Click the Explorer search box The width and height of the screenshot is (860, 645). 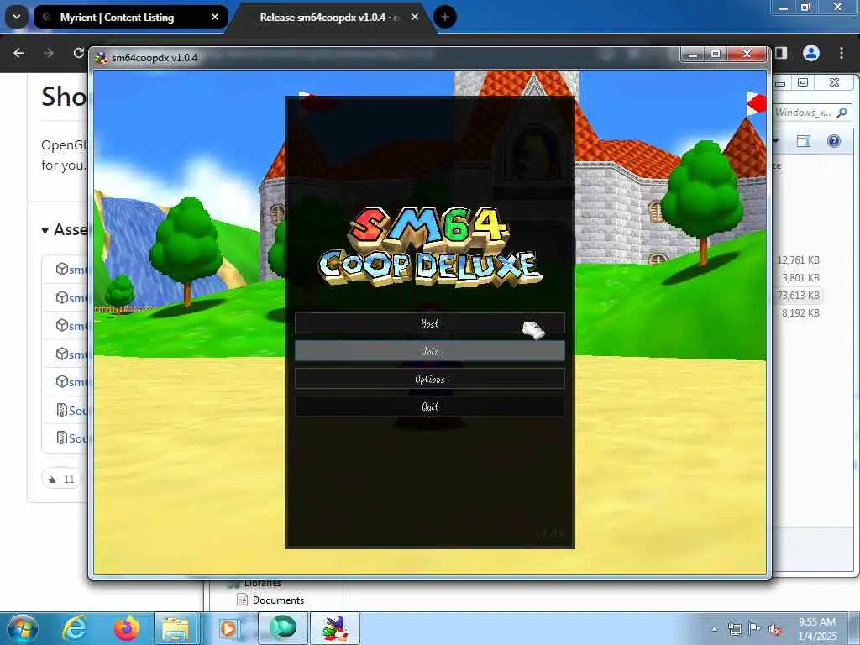point(811,113)
